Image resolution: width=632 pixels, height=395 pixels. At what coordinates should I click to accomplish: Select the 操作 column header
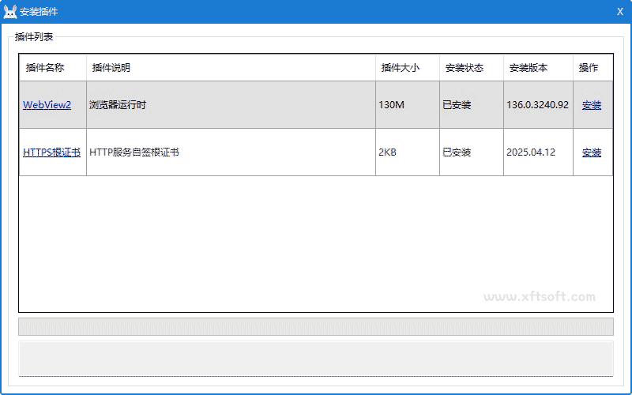(x=593, y=68)
